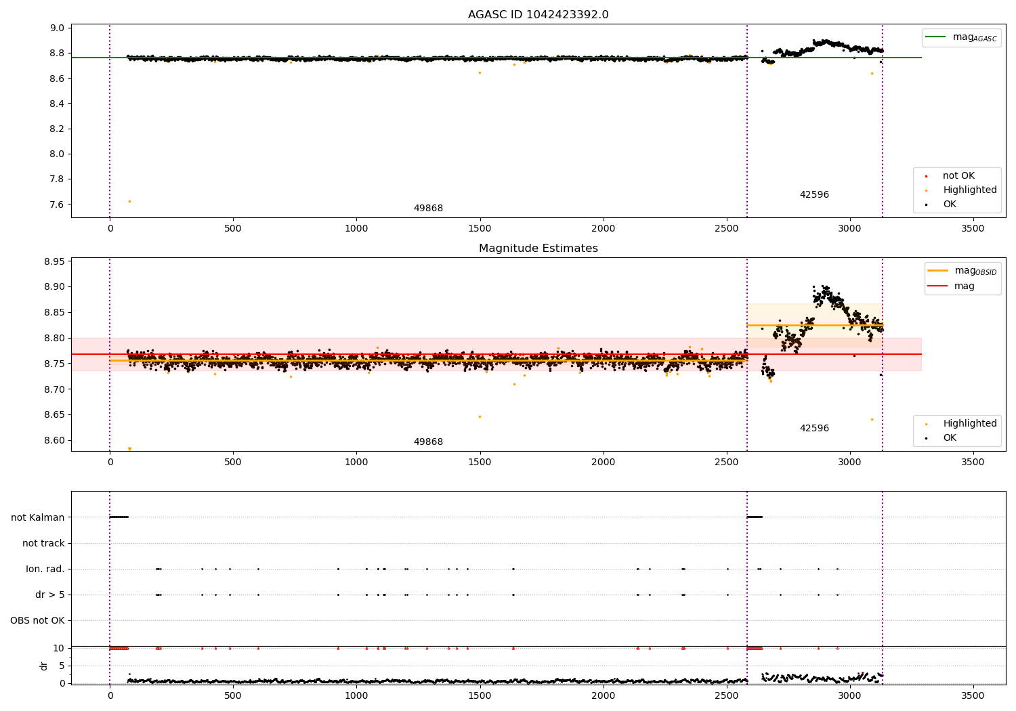Click the title 'AGASC ID 1042423392.0'
The width and height of the screenshot is (1016, 711).
click(538, 15)
